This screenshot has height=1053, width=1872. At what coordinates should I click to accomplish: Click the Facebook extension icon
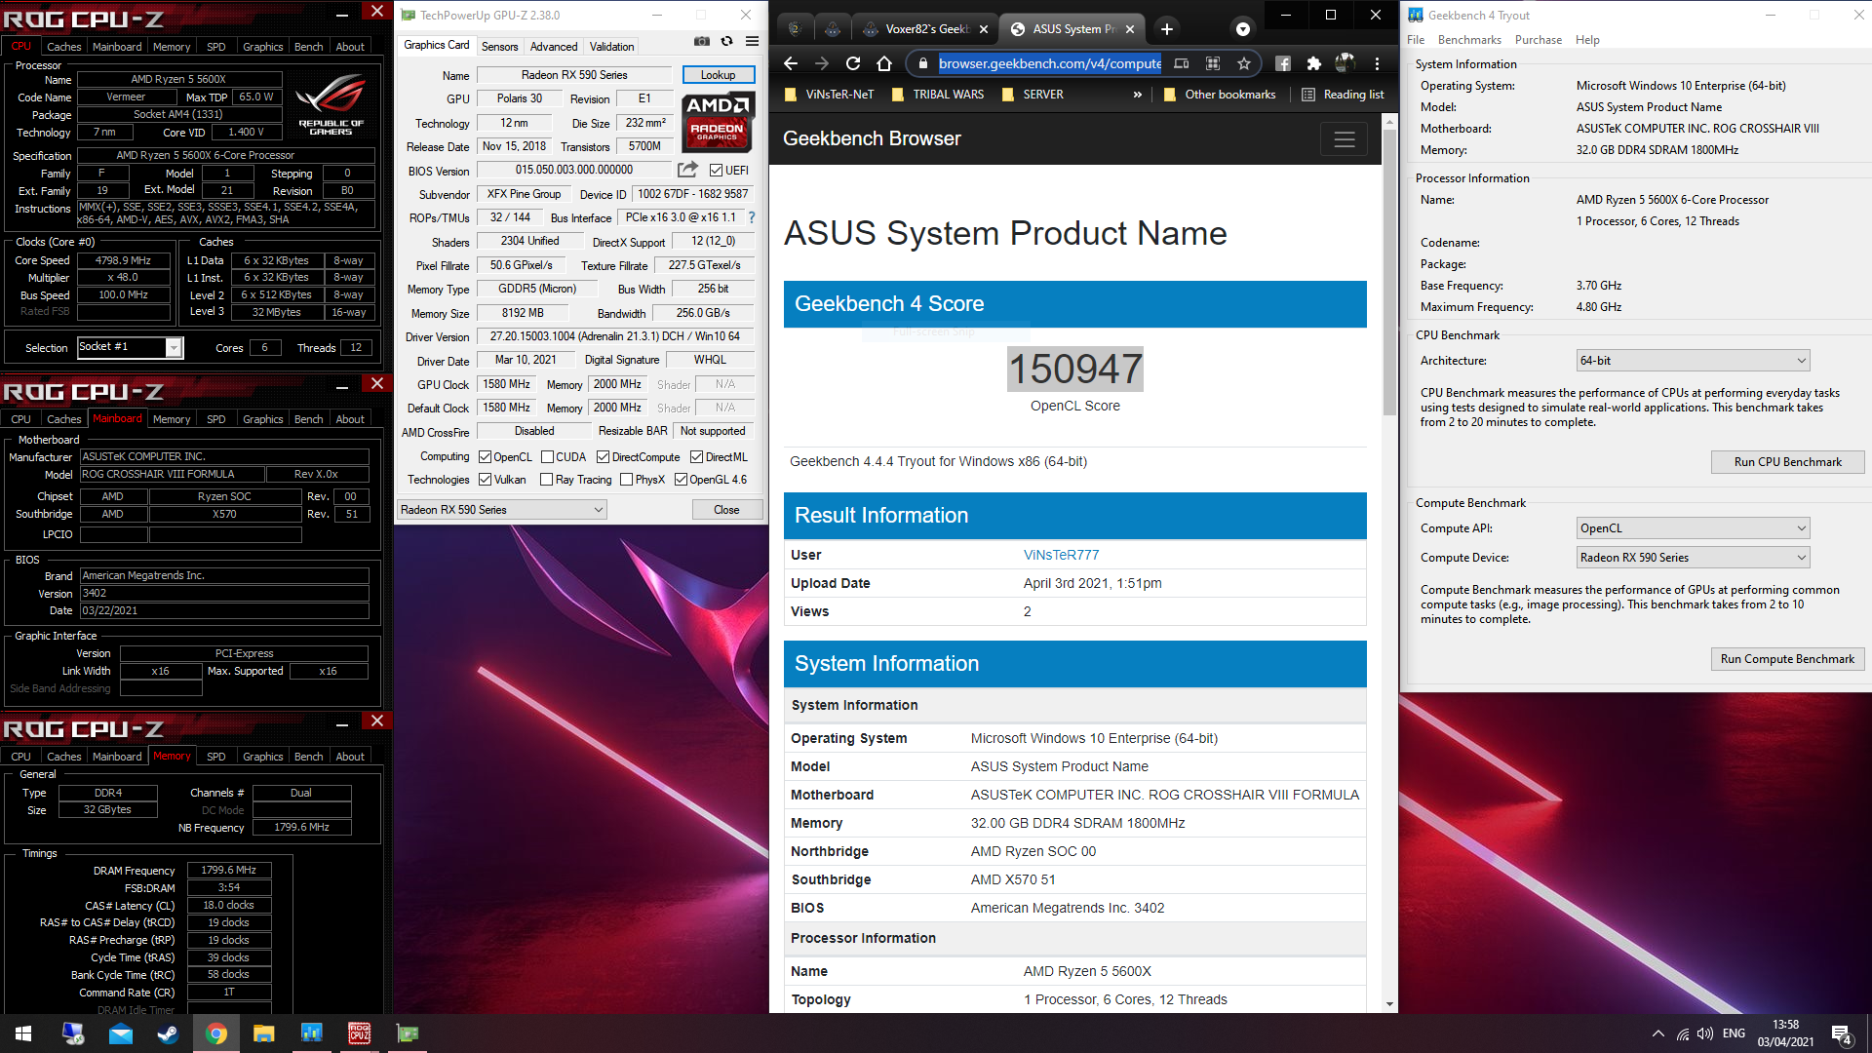[1283, 63]
